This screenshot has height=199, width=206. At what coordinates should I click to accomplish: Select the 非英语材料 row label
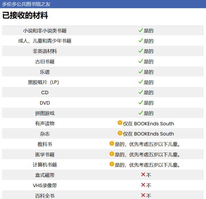(45, 51)
